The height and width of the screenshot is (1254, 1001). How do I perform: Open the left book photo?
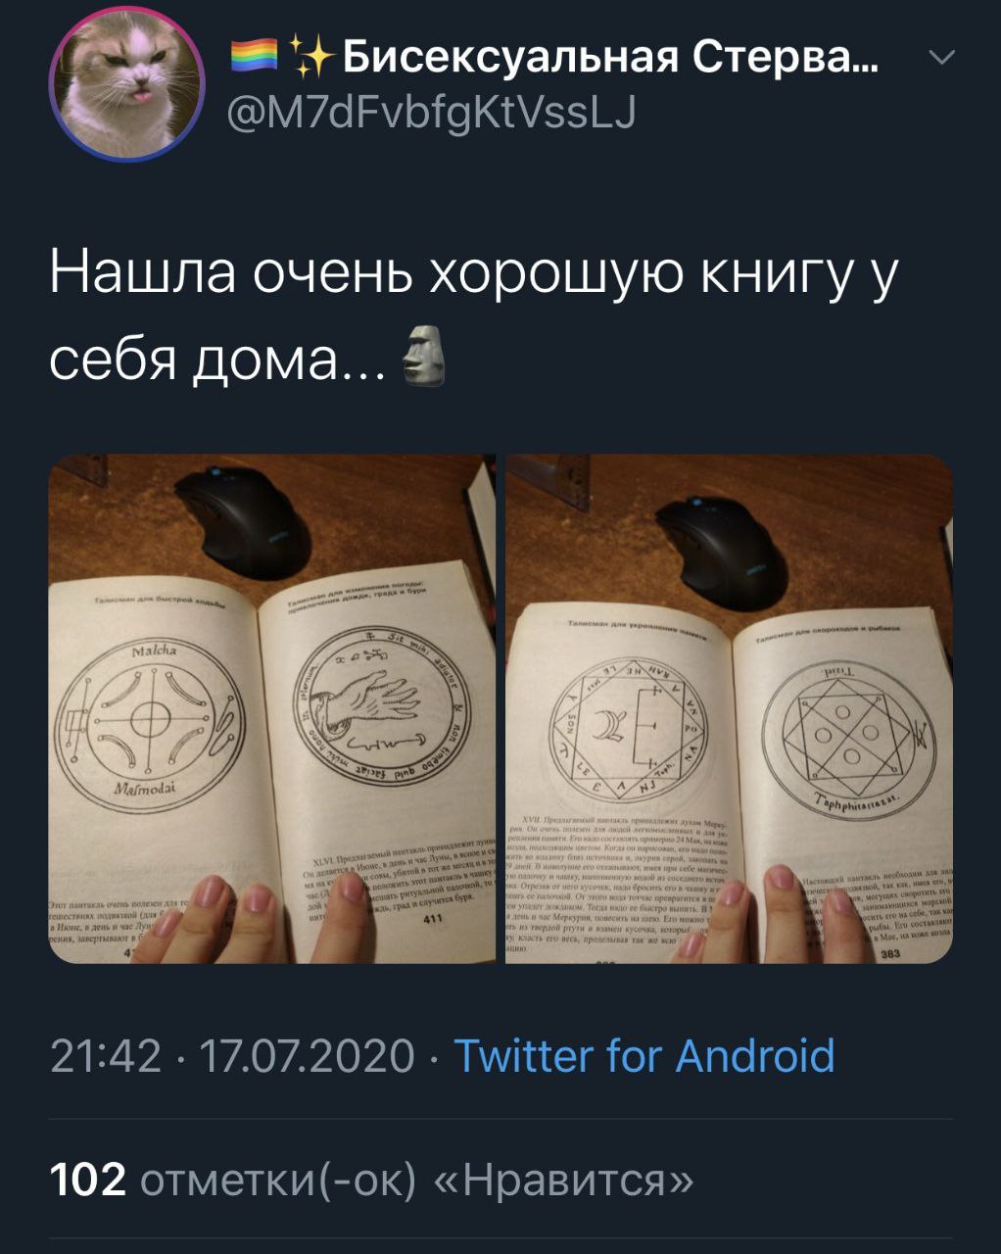point(272,708)
